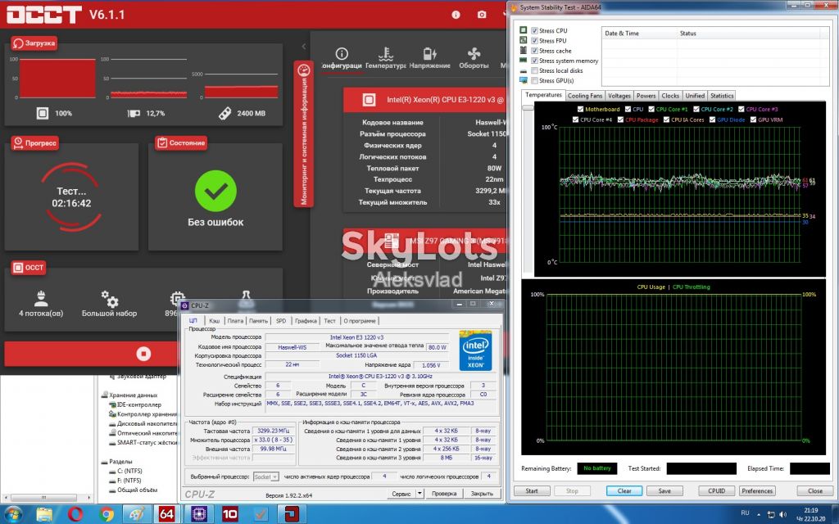This screenshot has width=839, height=524.
Task: Hide the Motherboard temperature graph line
Action: point(581,109)
